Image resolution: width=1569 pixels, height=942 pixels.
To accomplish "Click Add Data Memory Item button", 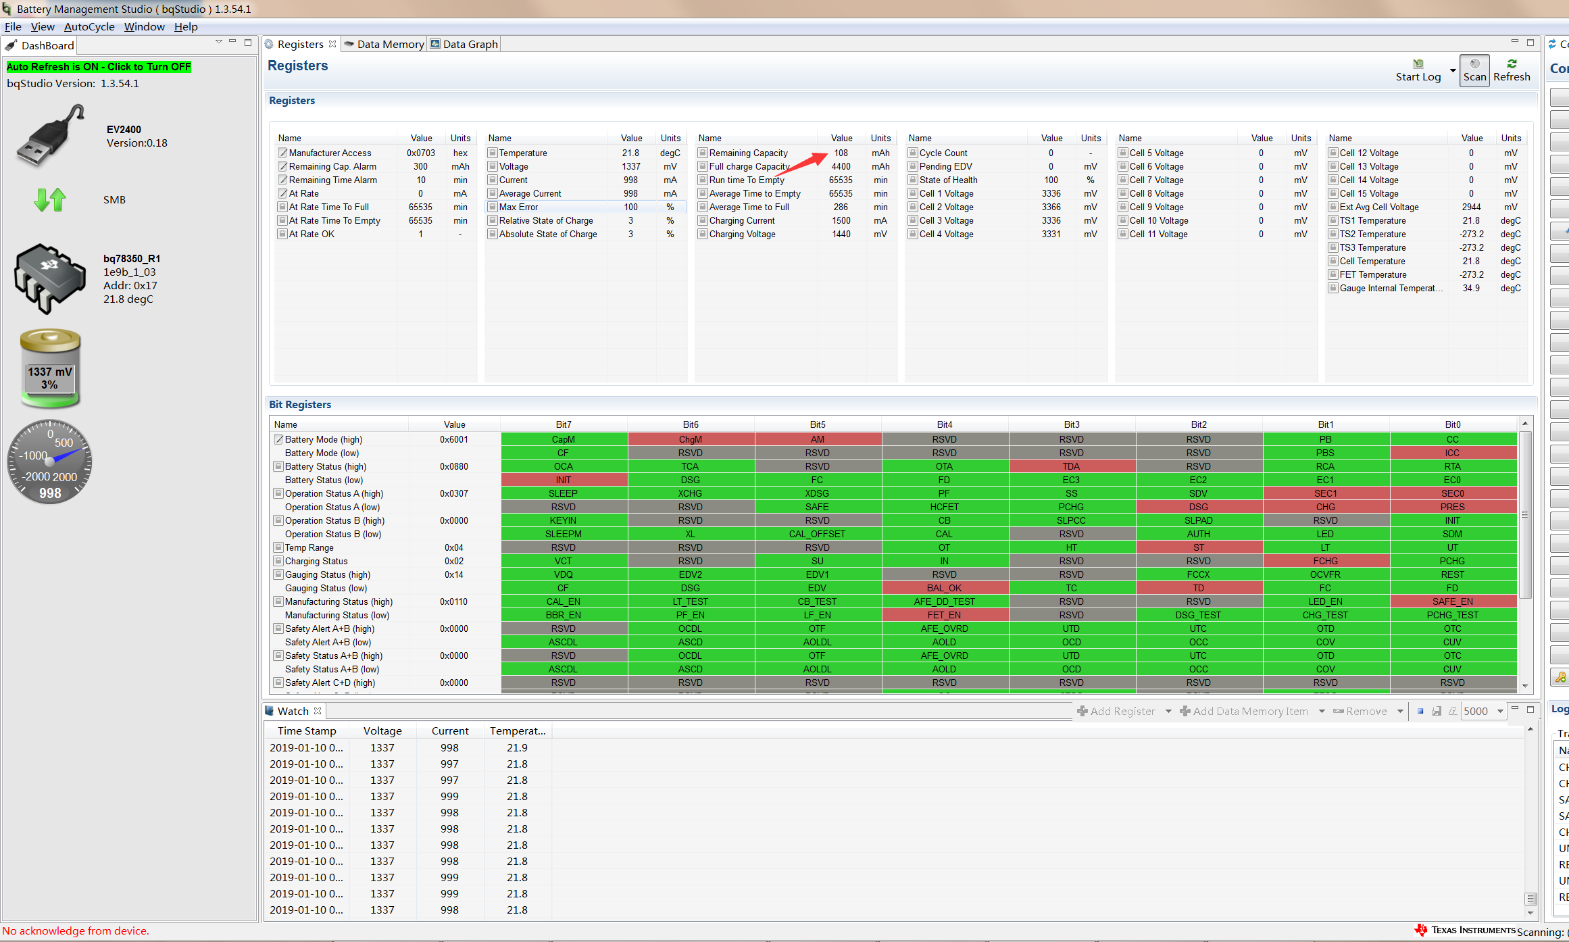I will click(x=1244, y=711).
